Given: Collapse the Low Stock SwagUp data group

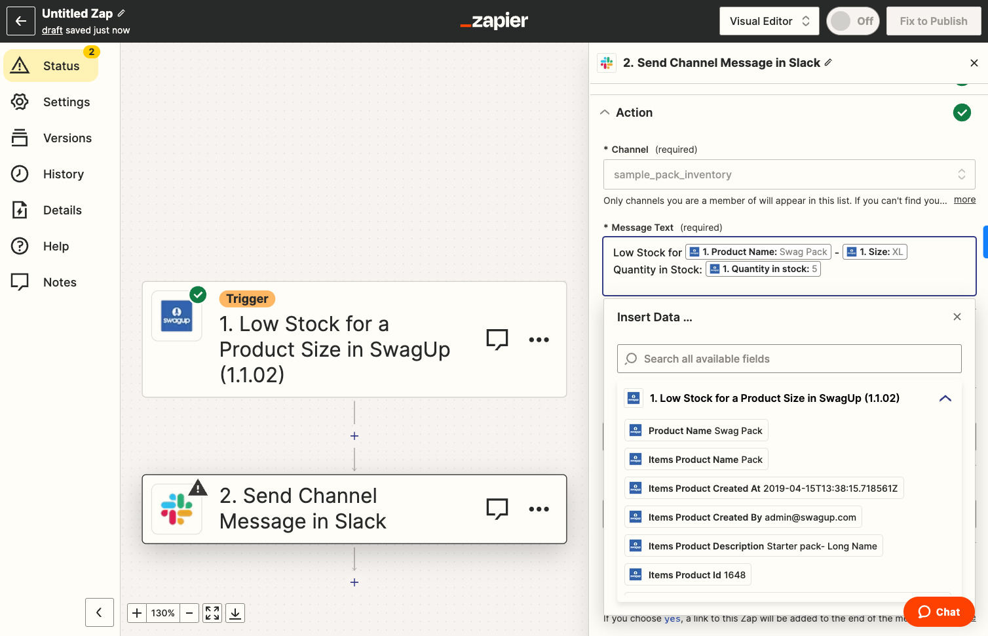Looking at the screenshot, I should [945, 399].
